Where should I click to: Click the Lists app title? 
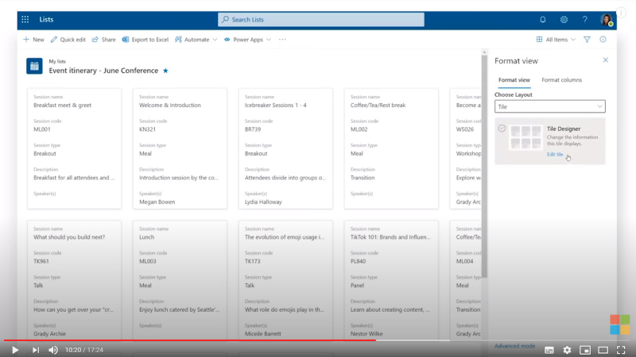point(46,19)
